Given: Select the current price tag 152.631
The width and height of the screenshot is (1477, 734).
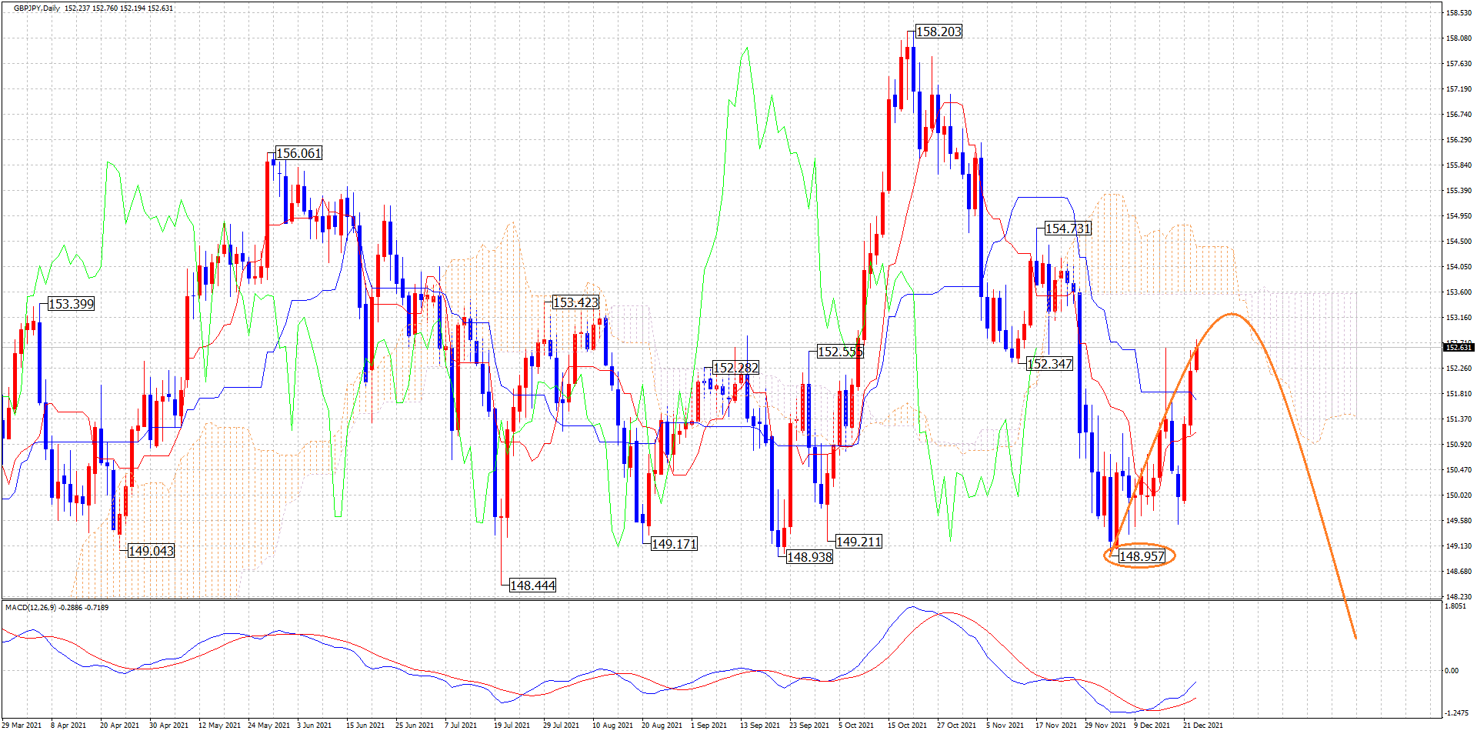Looking at the screenshot, I should (x=1458, y=348).
